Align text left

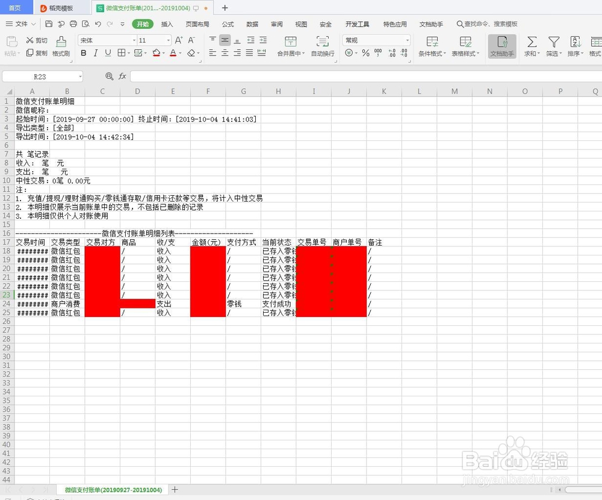point(213,52)
